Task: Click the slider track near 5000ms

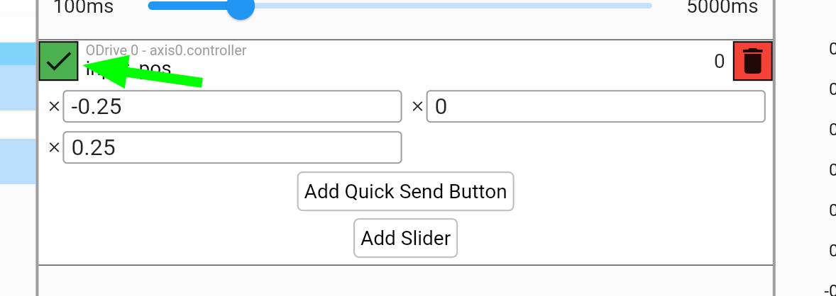Action: pos(613,6)
